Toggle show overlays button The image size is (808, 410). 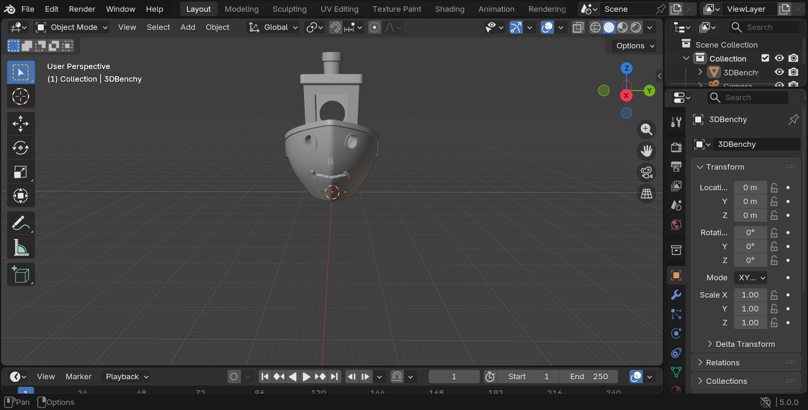(547, 27)
